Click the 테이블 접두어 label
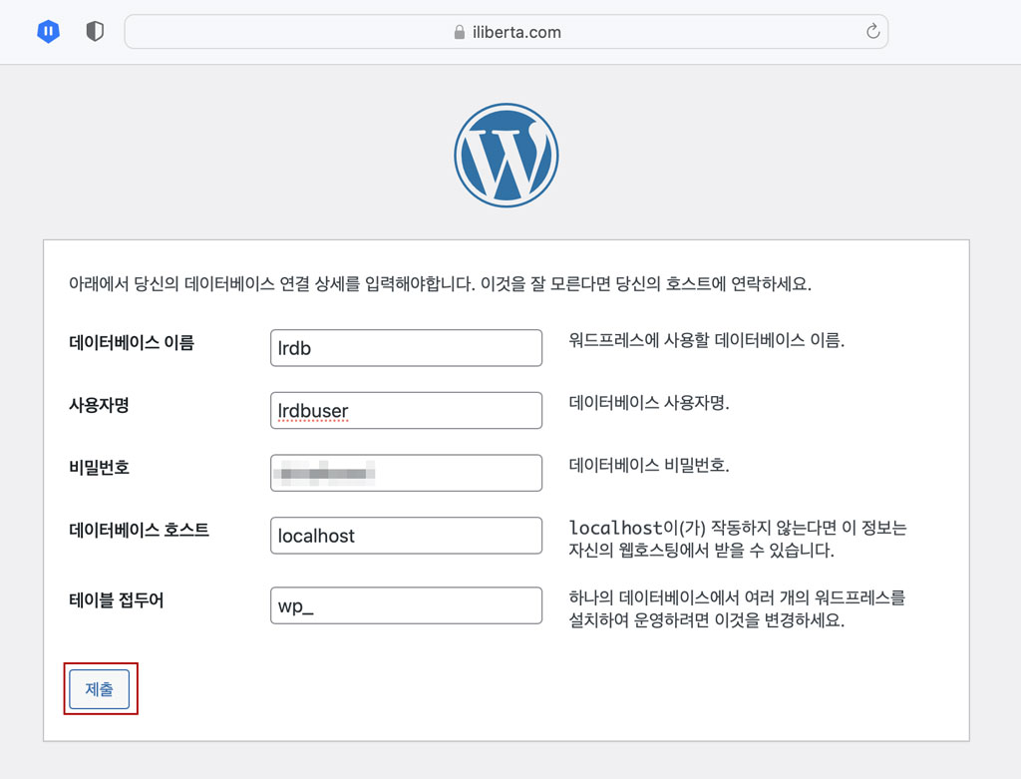Screen dimensions: 1021x779 coord(116,599)
